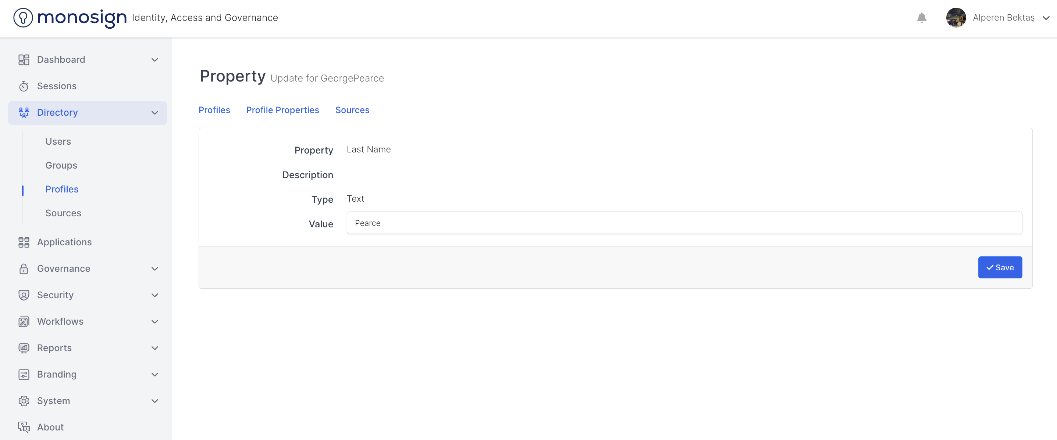Click the monosign logo
The image size is (1057, 440).
coord(70,18)
